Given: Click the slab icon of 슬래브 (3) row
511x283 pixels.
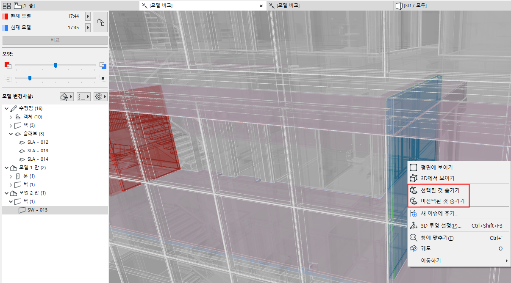Looking at the screenshot, I should click(x=18, y=134).
